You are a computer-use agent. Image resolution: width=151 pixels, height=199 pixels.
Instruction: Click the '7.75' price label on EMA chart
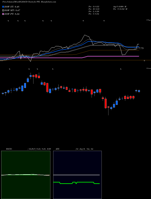(x=141, y=48)
